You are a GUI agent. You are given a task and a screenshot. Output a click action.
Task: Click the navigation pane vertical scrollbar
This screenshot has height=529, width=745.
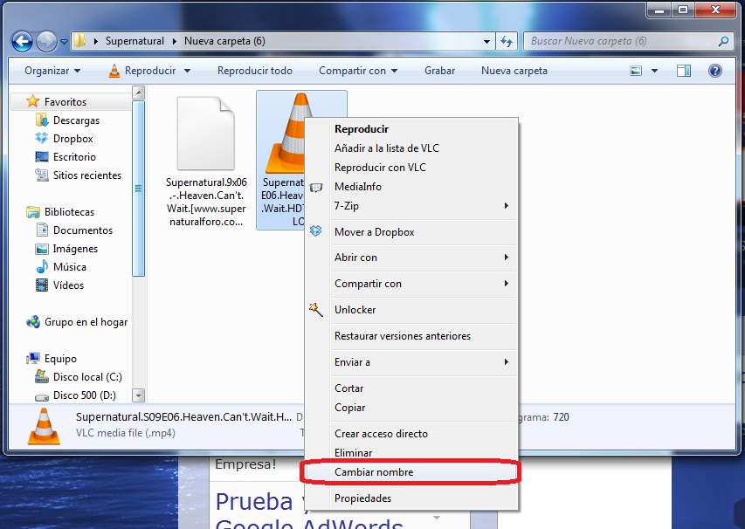(x=138, y=244)
